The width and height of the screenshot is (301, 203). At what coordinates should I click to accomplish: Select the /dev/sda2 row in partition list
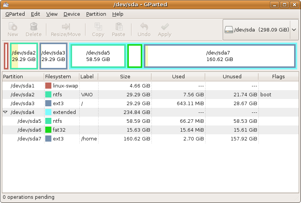(150, 94)
